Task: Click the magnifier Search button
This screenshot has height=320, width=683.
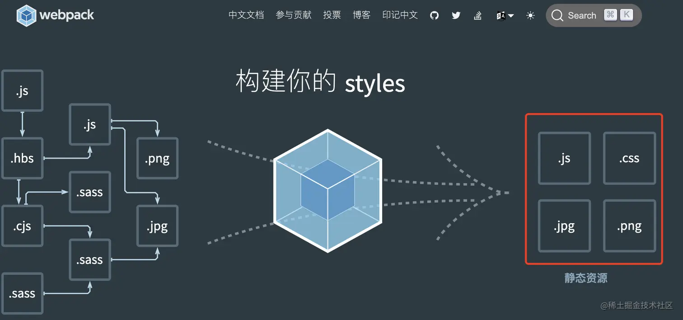Action: pyautogui.click(x=594, y=15)
